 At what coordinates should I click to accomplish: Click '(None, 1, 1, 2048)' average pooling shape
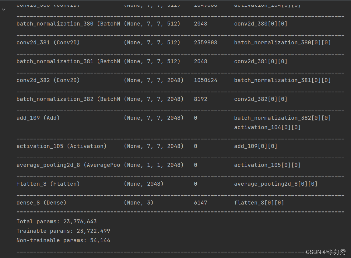point(153,165)
